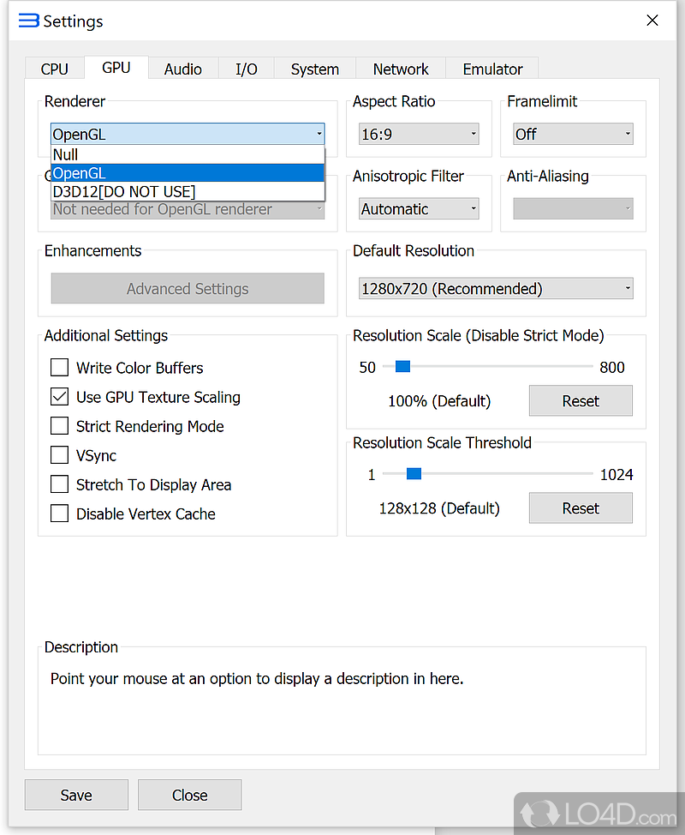685x835 pixels.
Task: Open the Default Resolution 1280x720 dropdown
Action: [x=496, y=288]
